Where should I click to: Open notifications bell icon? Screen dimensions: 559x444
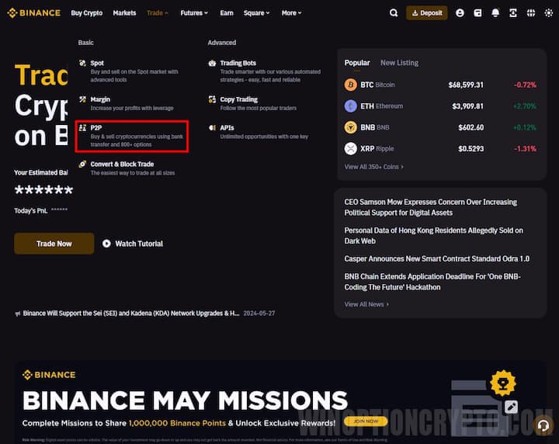[495, 13]
